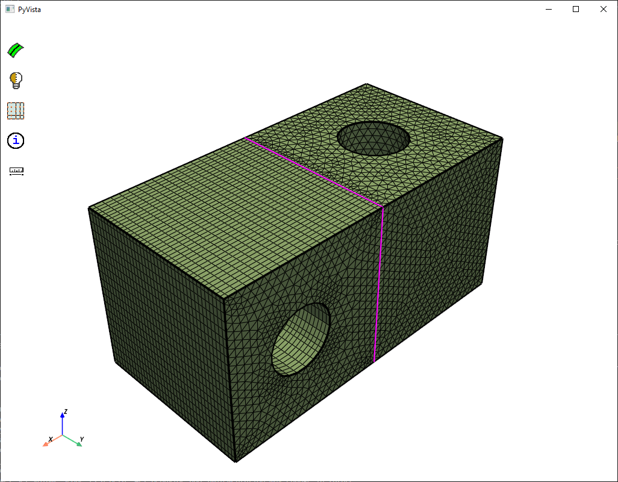618x482 pixels.
Task: Click the PyVista window title icon
Action: tap(10, 9)
